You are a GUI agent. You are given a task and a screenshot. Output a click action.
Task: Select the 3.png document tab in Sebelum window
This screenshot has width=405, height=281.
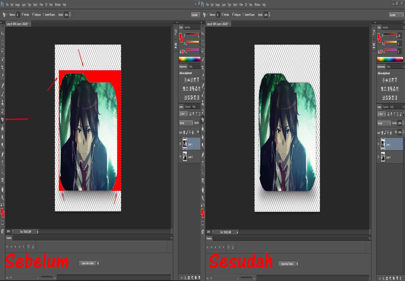tap(18, 24)
